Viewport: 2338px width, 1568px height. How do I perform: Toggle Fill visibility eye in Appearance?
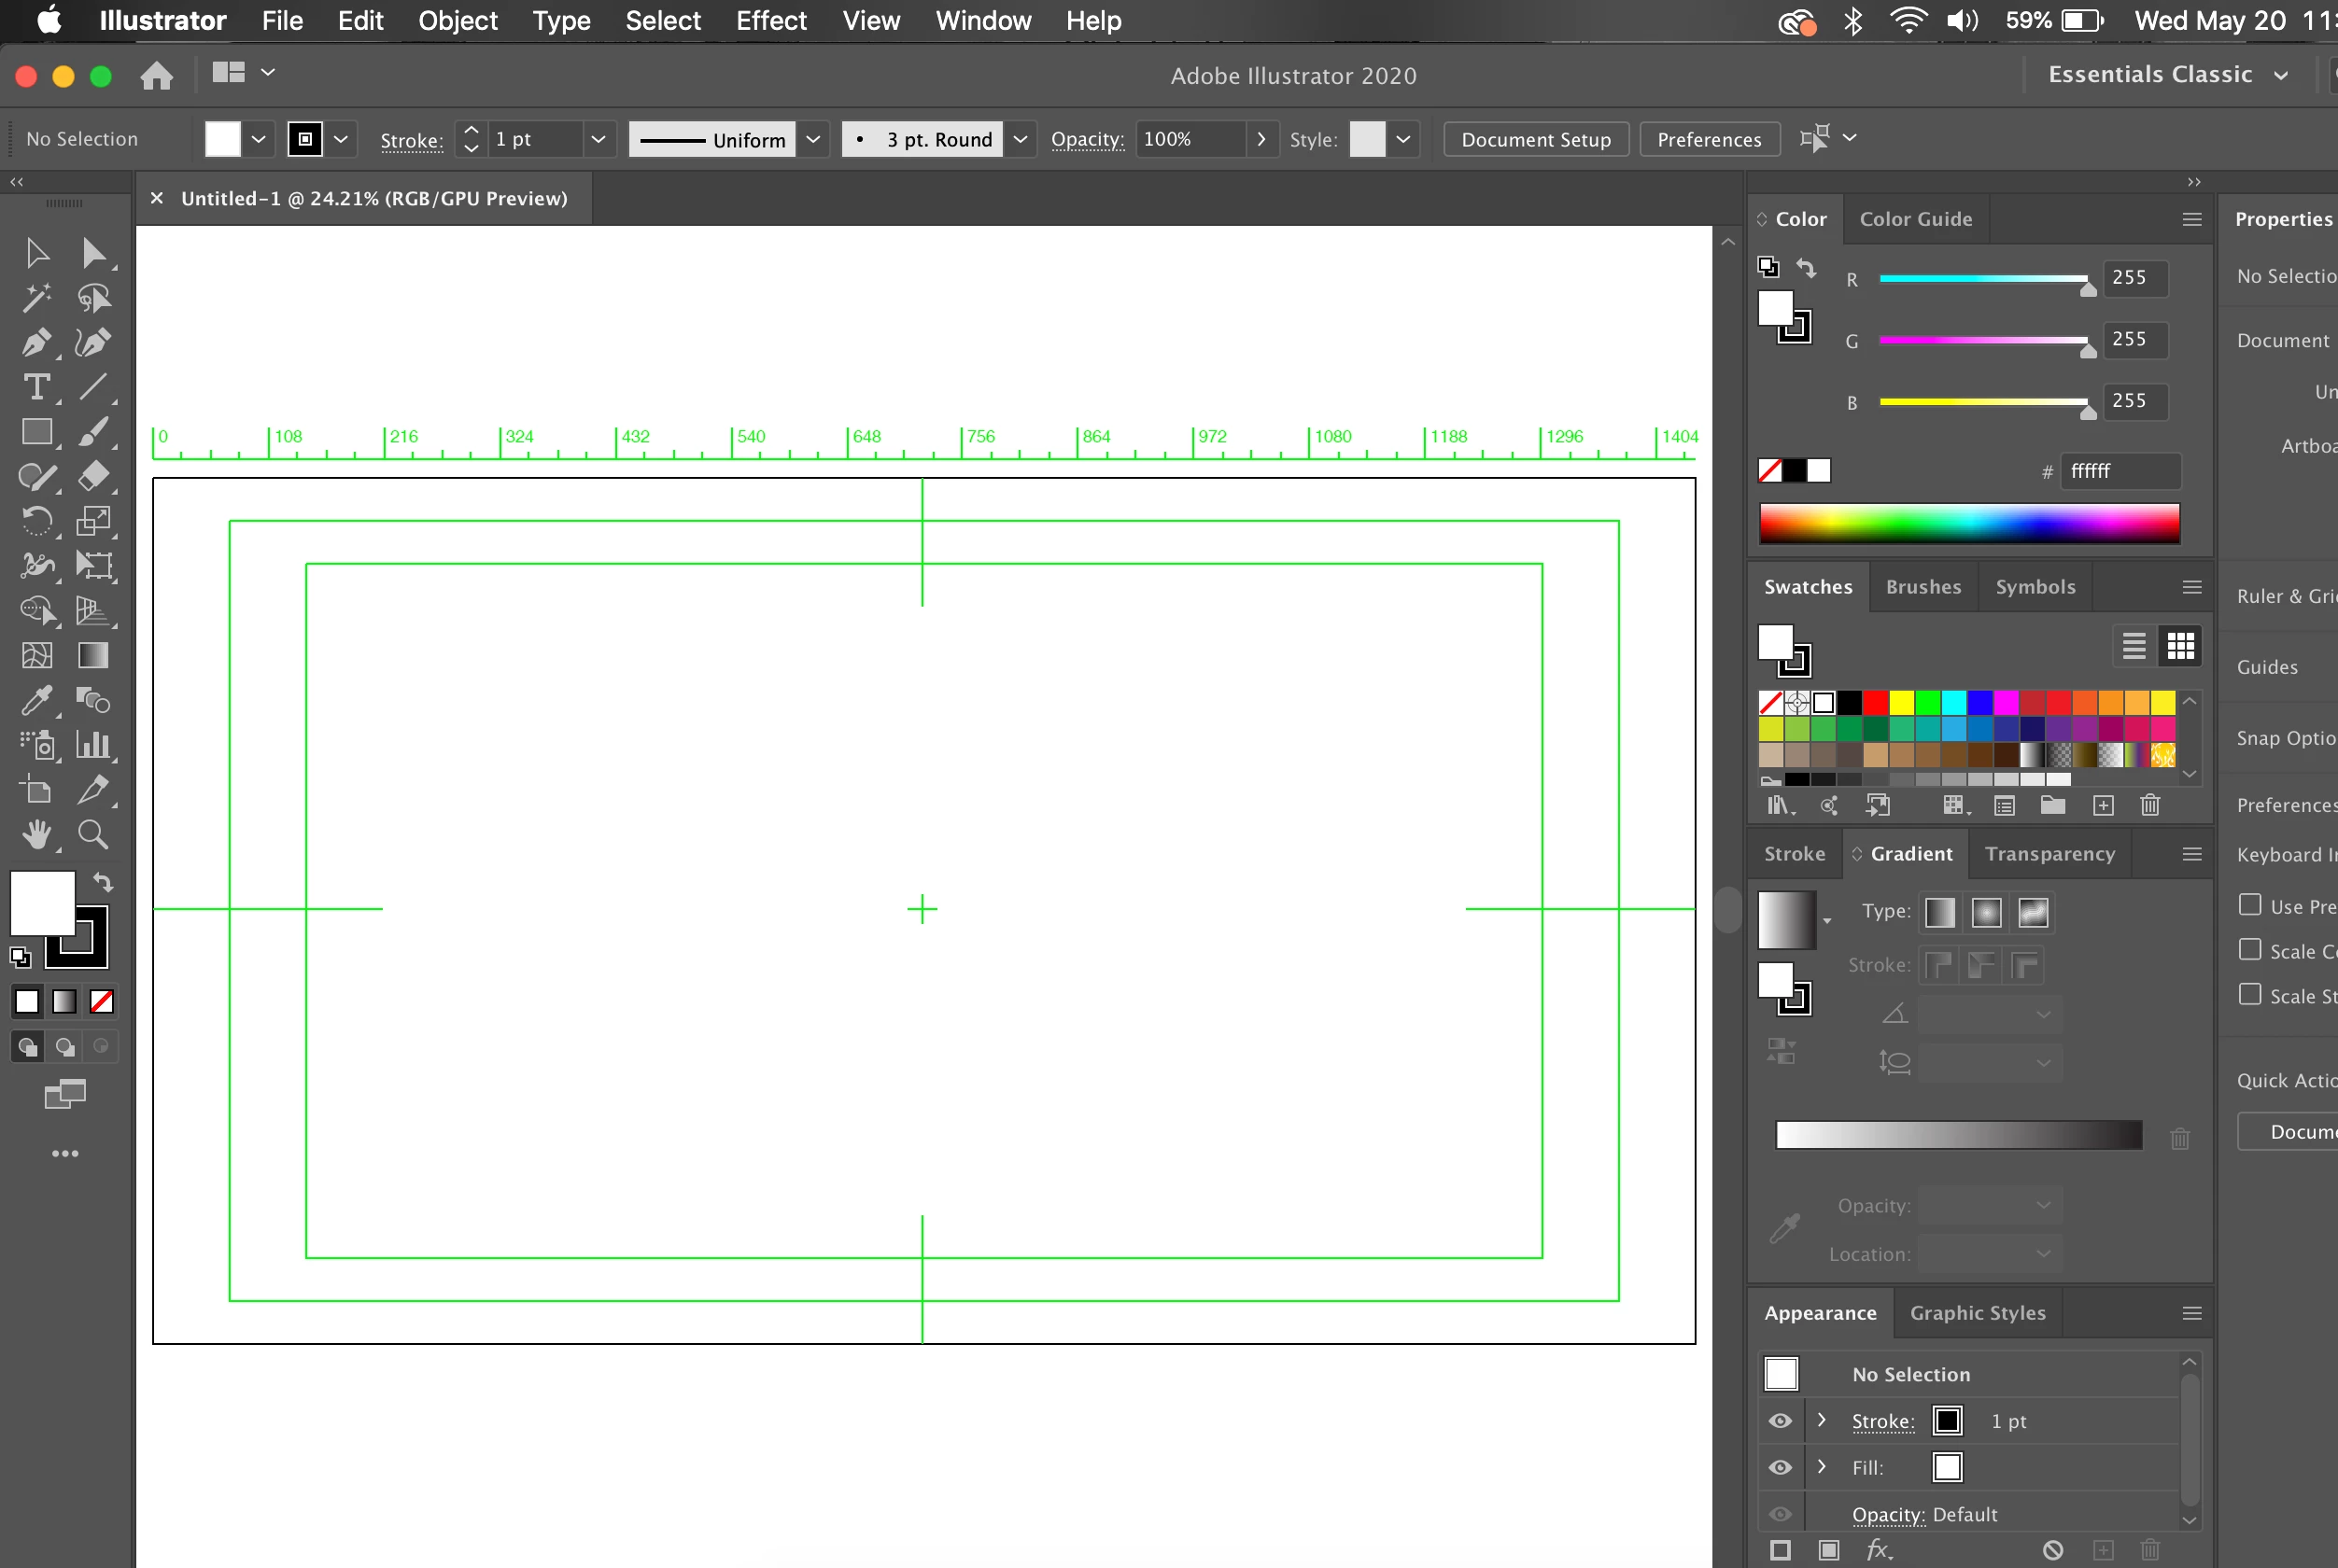point(1781,1467)
